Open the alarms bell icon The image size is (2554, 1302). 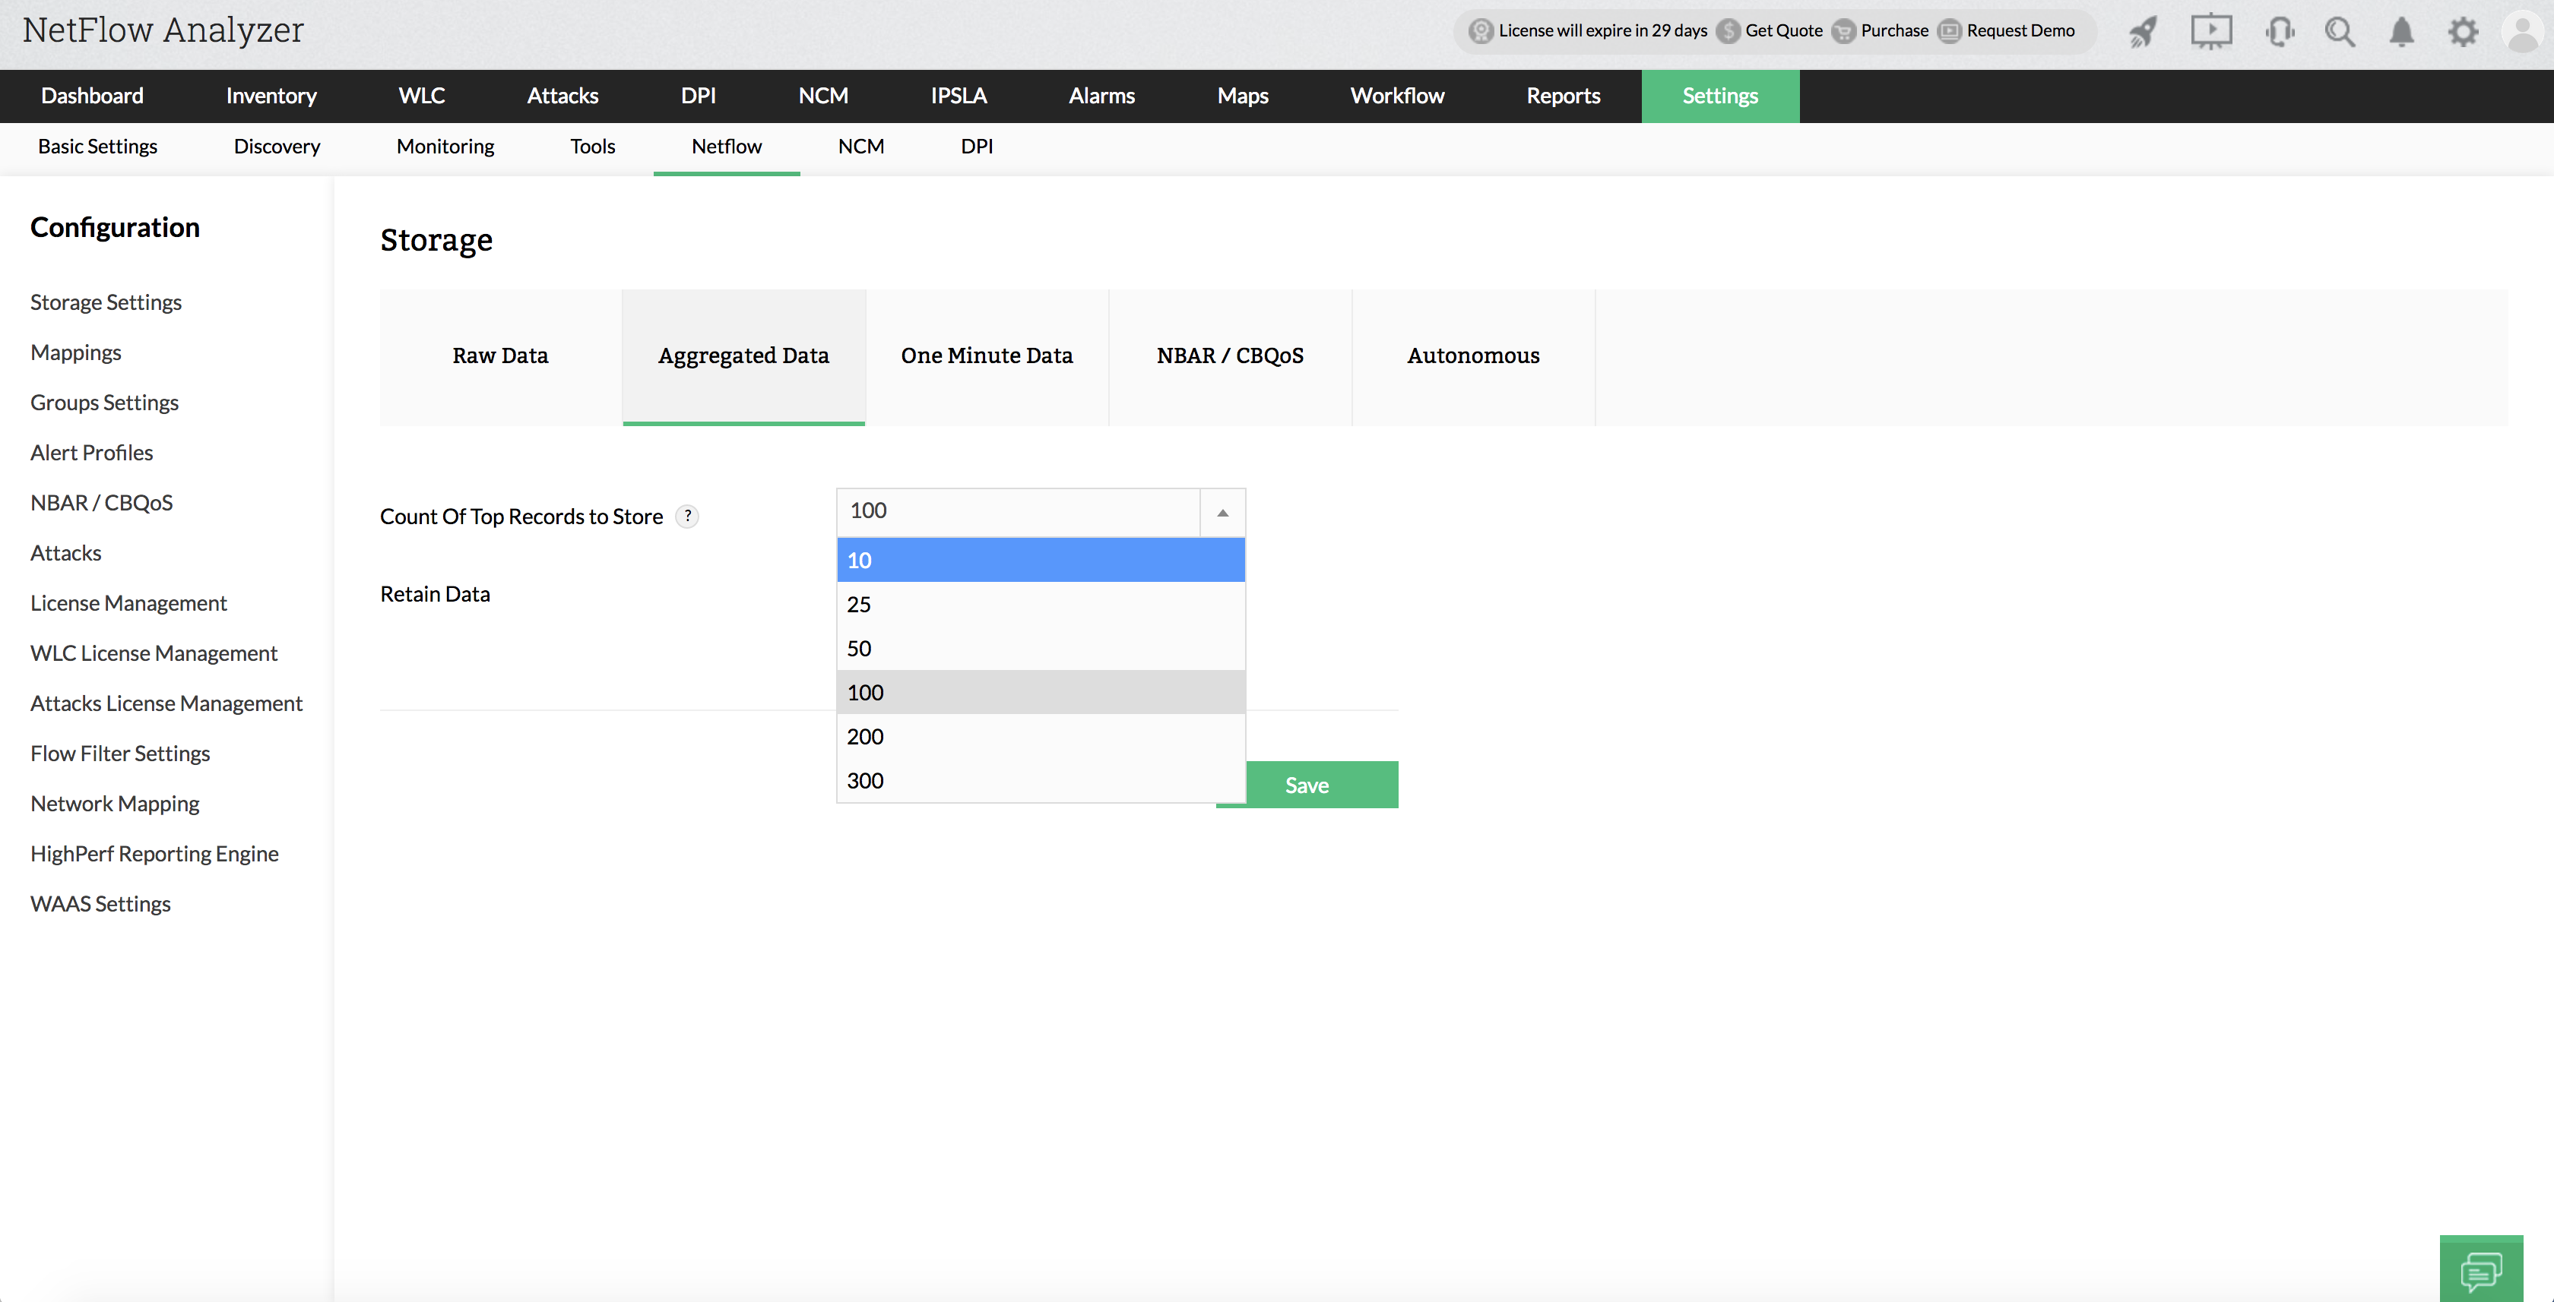coord(2400,32)
